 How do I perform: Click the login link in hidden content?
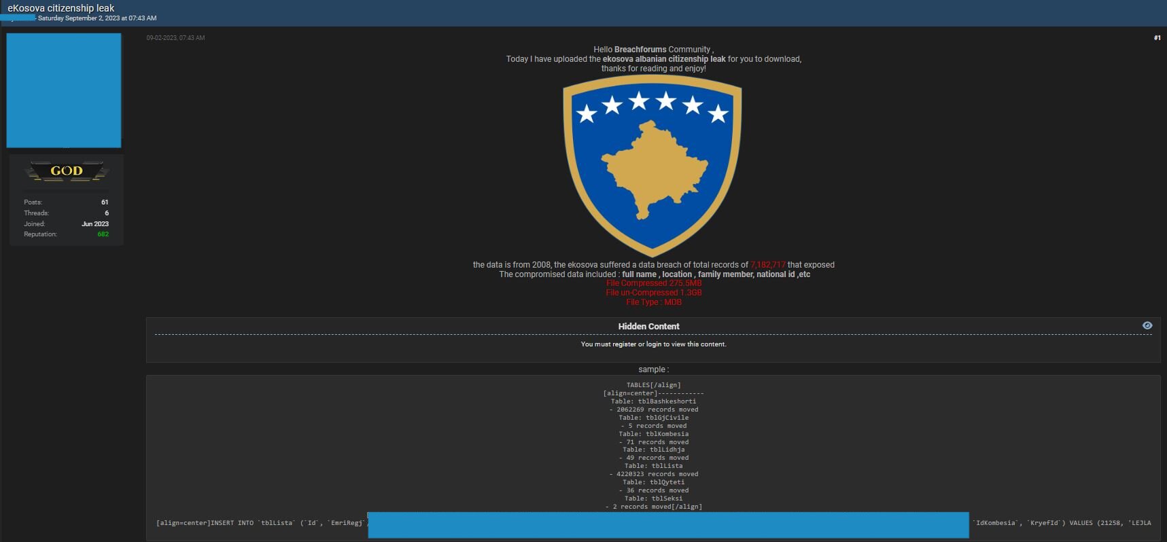point(654,344)
